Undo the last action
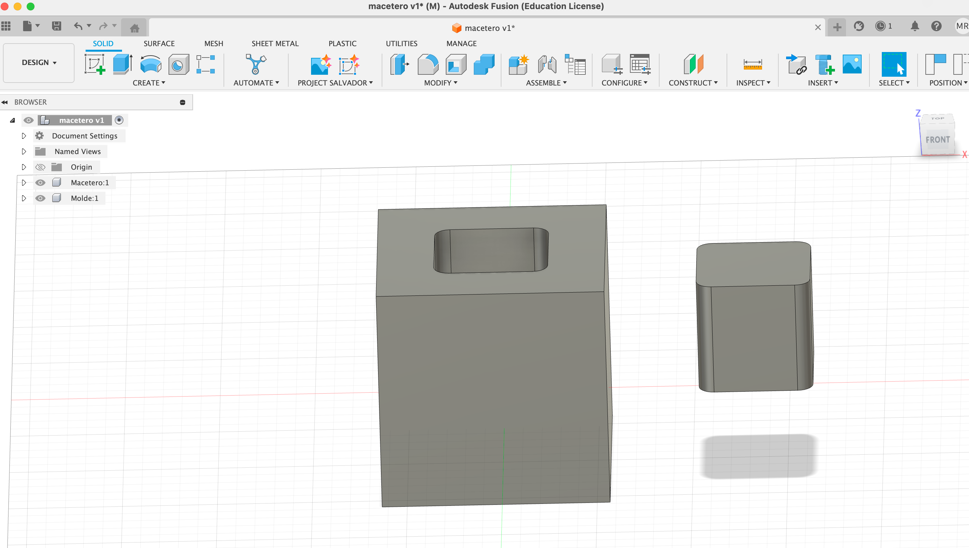 (78, 26)
